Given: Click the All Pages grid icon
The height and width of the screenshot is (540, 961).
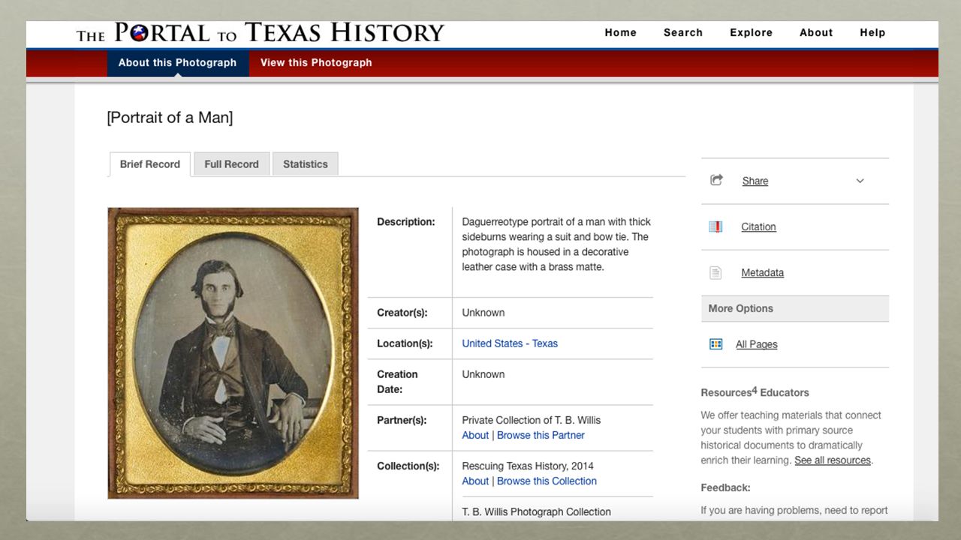Looking at the screenshot, I should 715,344.
